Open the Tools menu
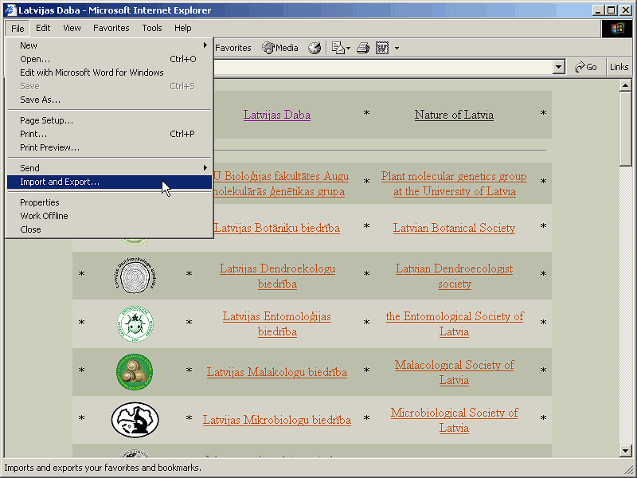The image size is (637, 478). pos(152,28)
